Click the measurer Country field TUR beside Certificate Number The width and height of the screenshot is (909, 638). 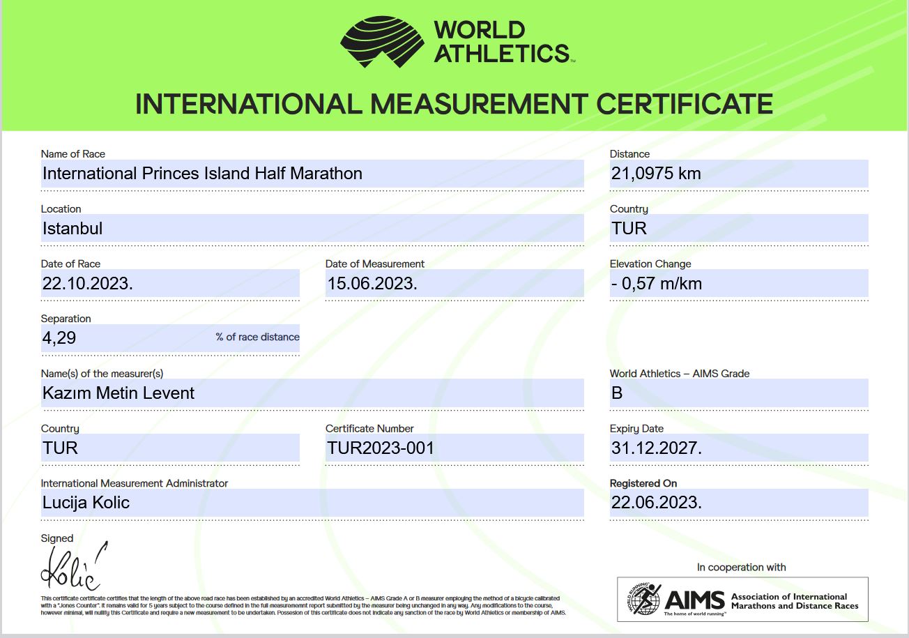170,448
